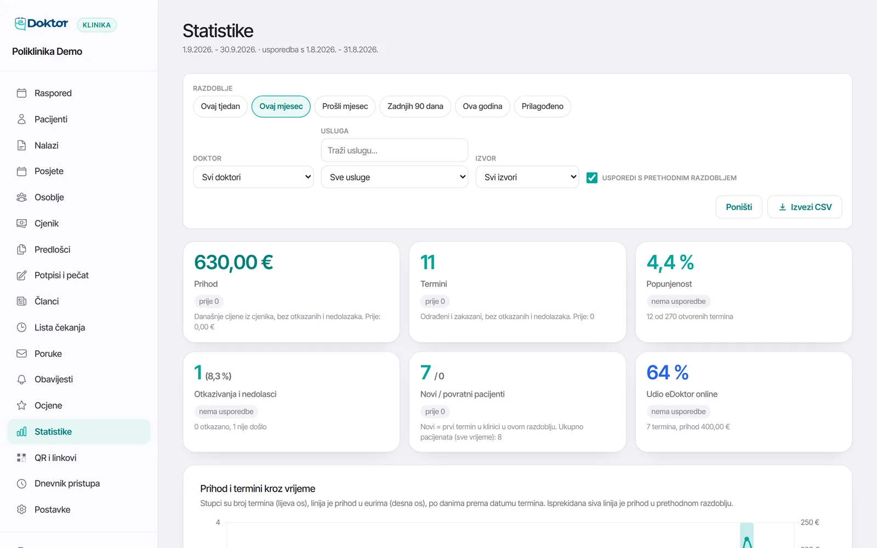Focus the Traži uslugu search field
877x548 pixels.
pyautogui.click(x=395, y=150)
